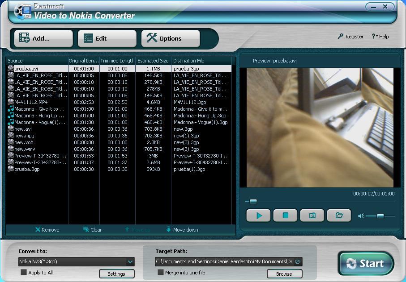This screenshot has height=282, width=406.
Task: Select the prueba.avi row icon
Action: (11, 68)
